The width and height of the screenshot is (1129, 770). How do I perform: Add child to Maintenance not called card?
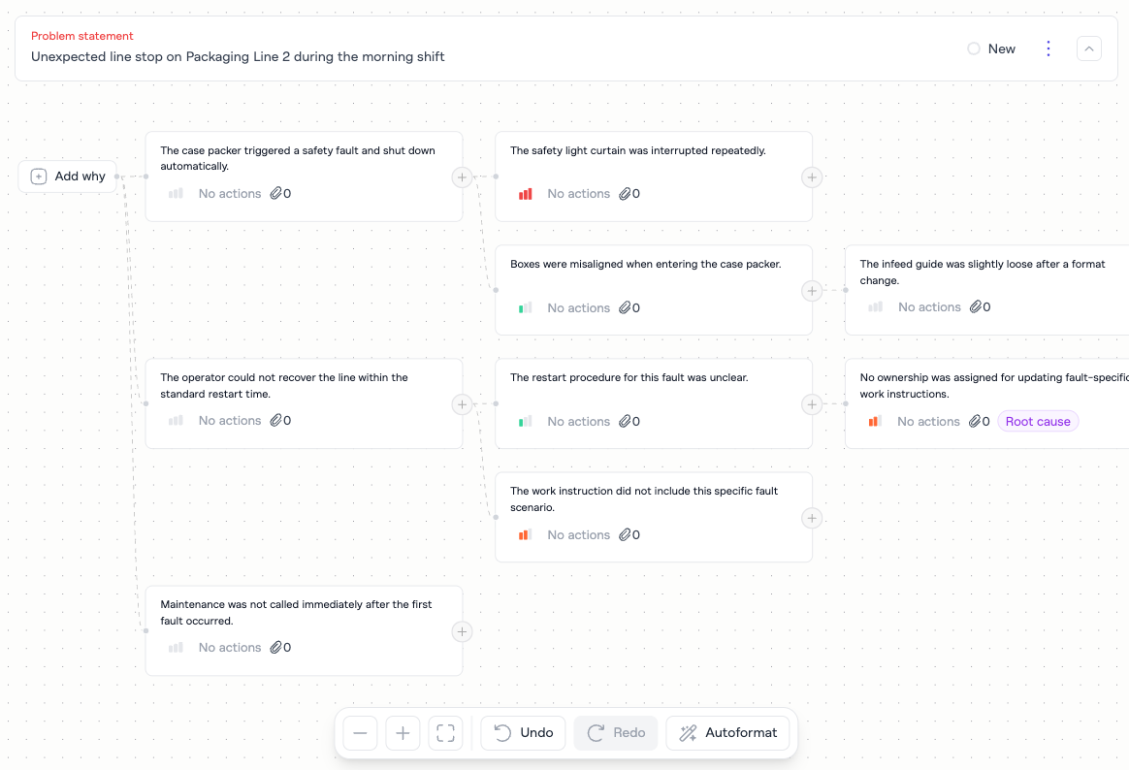(x=463, y=631)
